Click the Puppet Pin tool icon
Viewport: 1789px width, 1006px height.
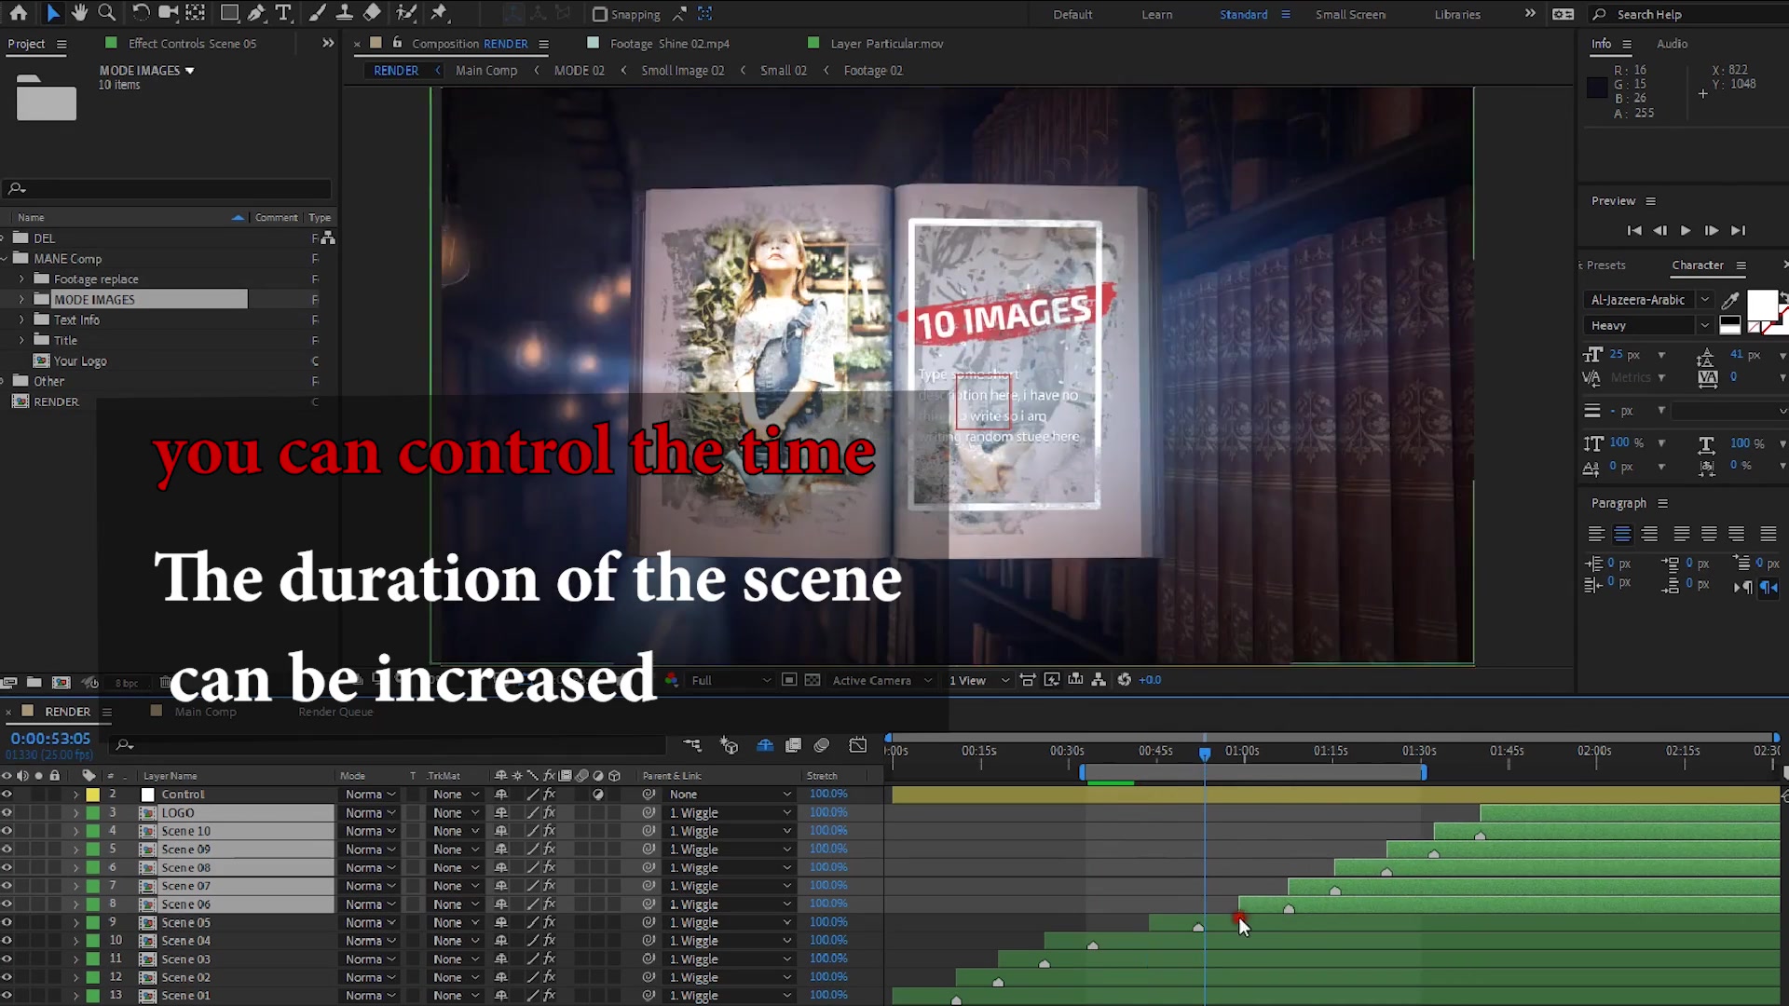408,14
